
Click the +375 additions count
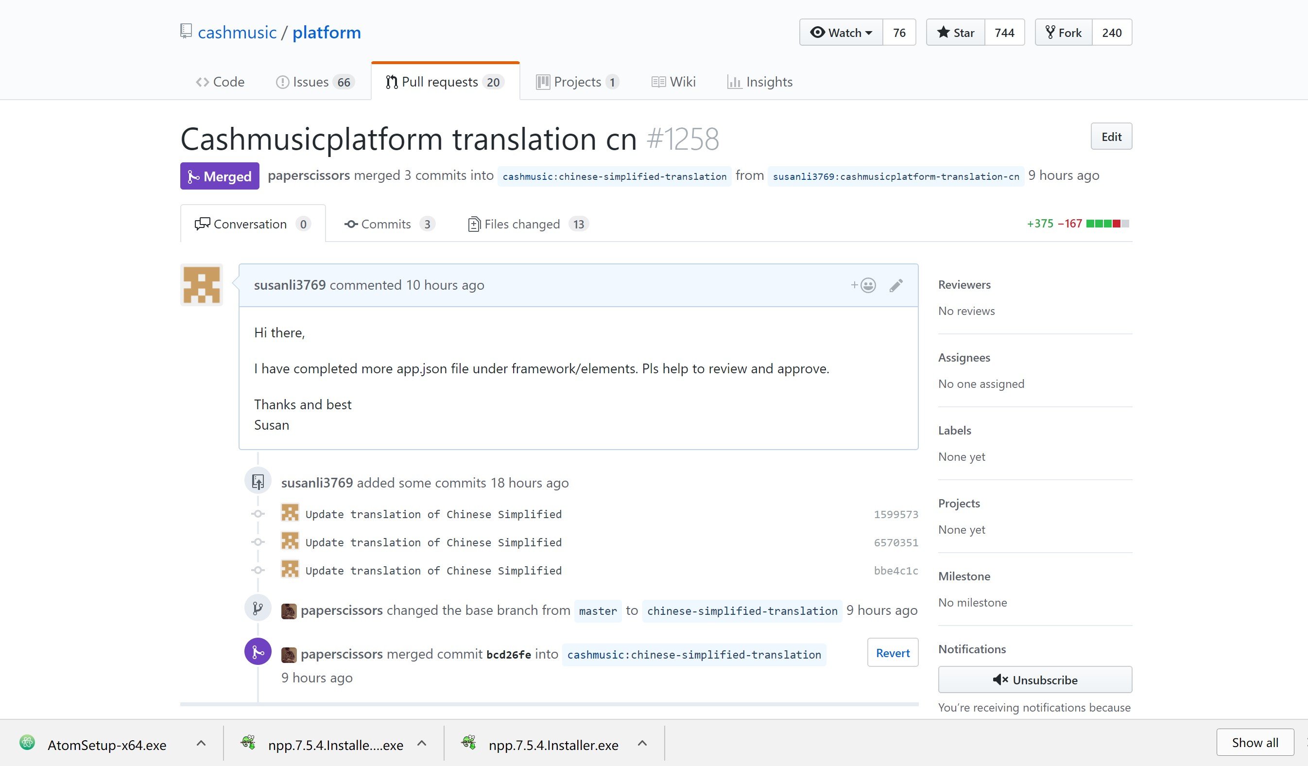pyautogui.click(x=1040, y=223)
